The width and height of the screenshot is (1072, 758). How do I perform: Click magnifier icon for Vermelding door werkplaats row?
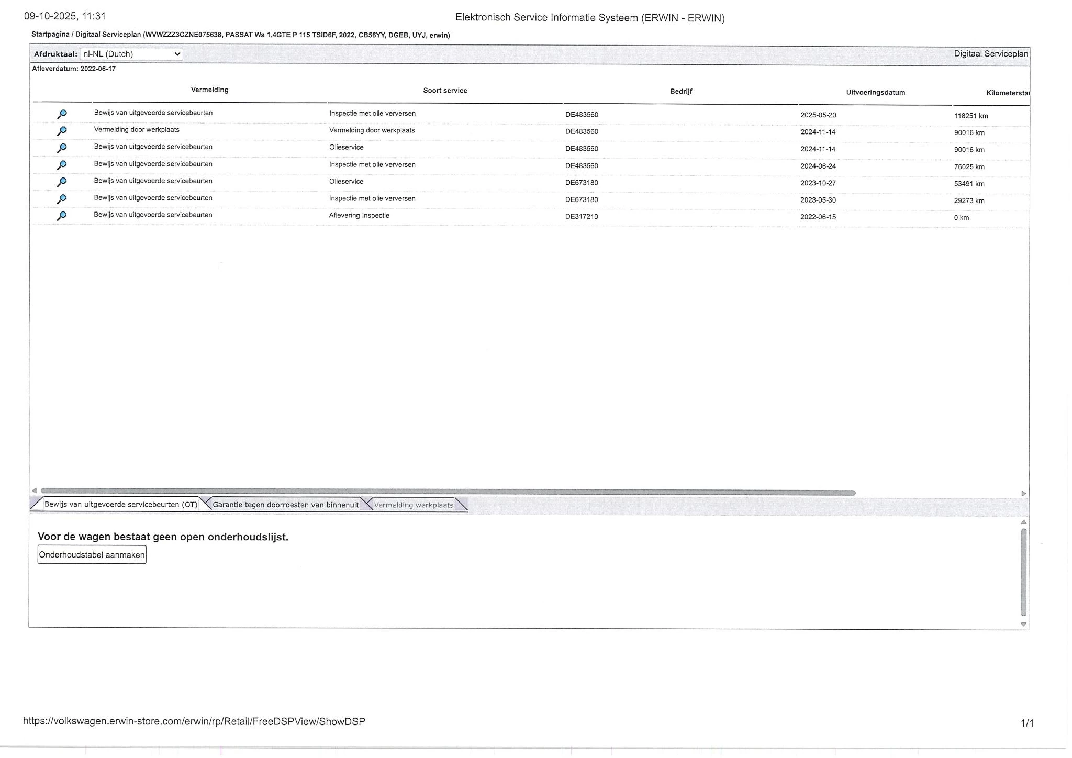pos(62,131)
